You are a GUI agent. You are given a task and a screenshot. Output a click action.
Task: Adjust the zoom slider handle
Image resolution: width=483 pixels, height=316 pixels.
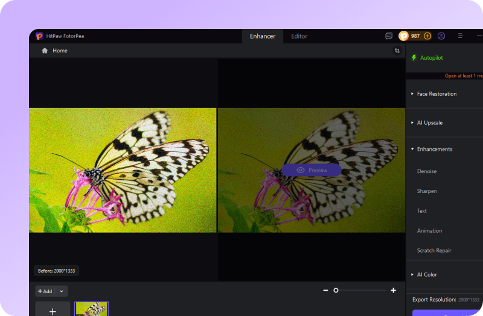click(336, 290)
